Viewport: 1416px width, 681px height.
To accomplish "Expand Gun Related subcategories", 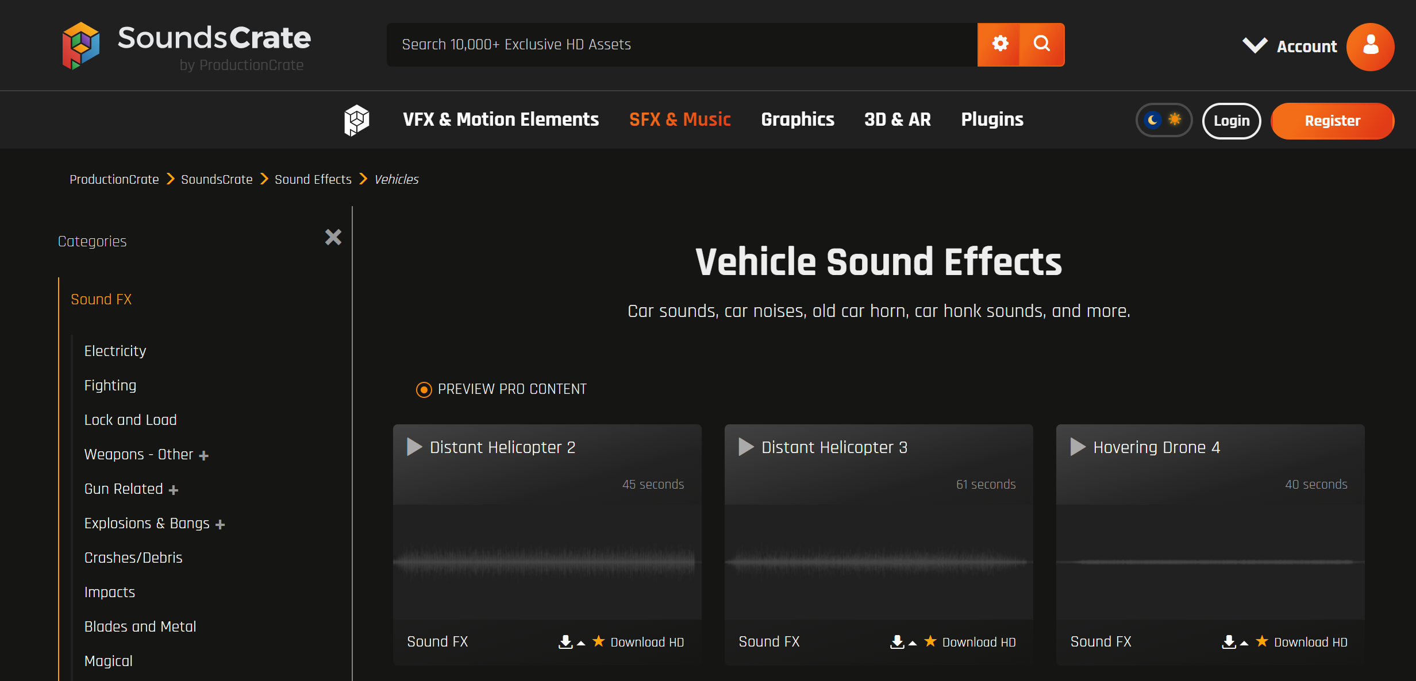I will click(174, 490).
